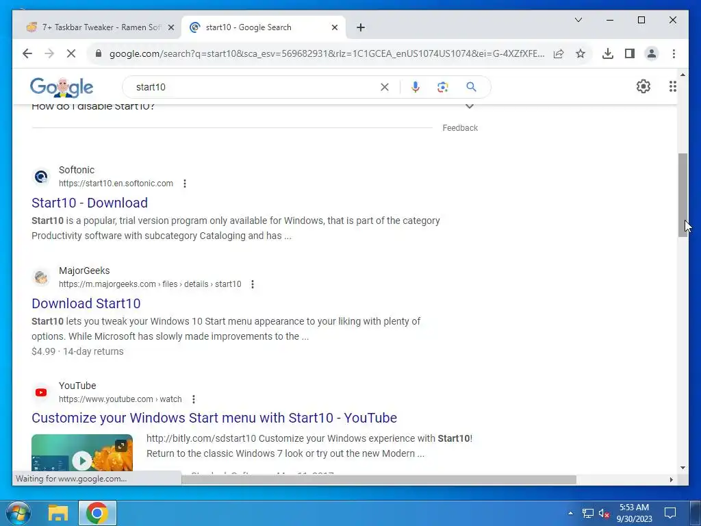Click the magnifier search button

click(471, 87)
